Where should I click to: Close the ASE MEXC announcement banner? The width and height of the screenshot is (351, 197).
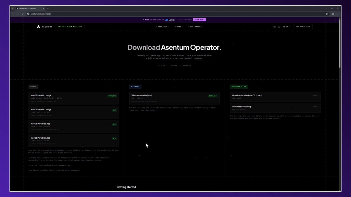click(x=336, y=20)
